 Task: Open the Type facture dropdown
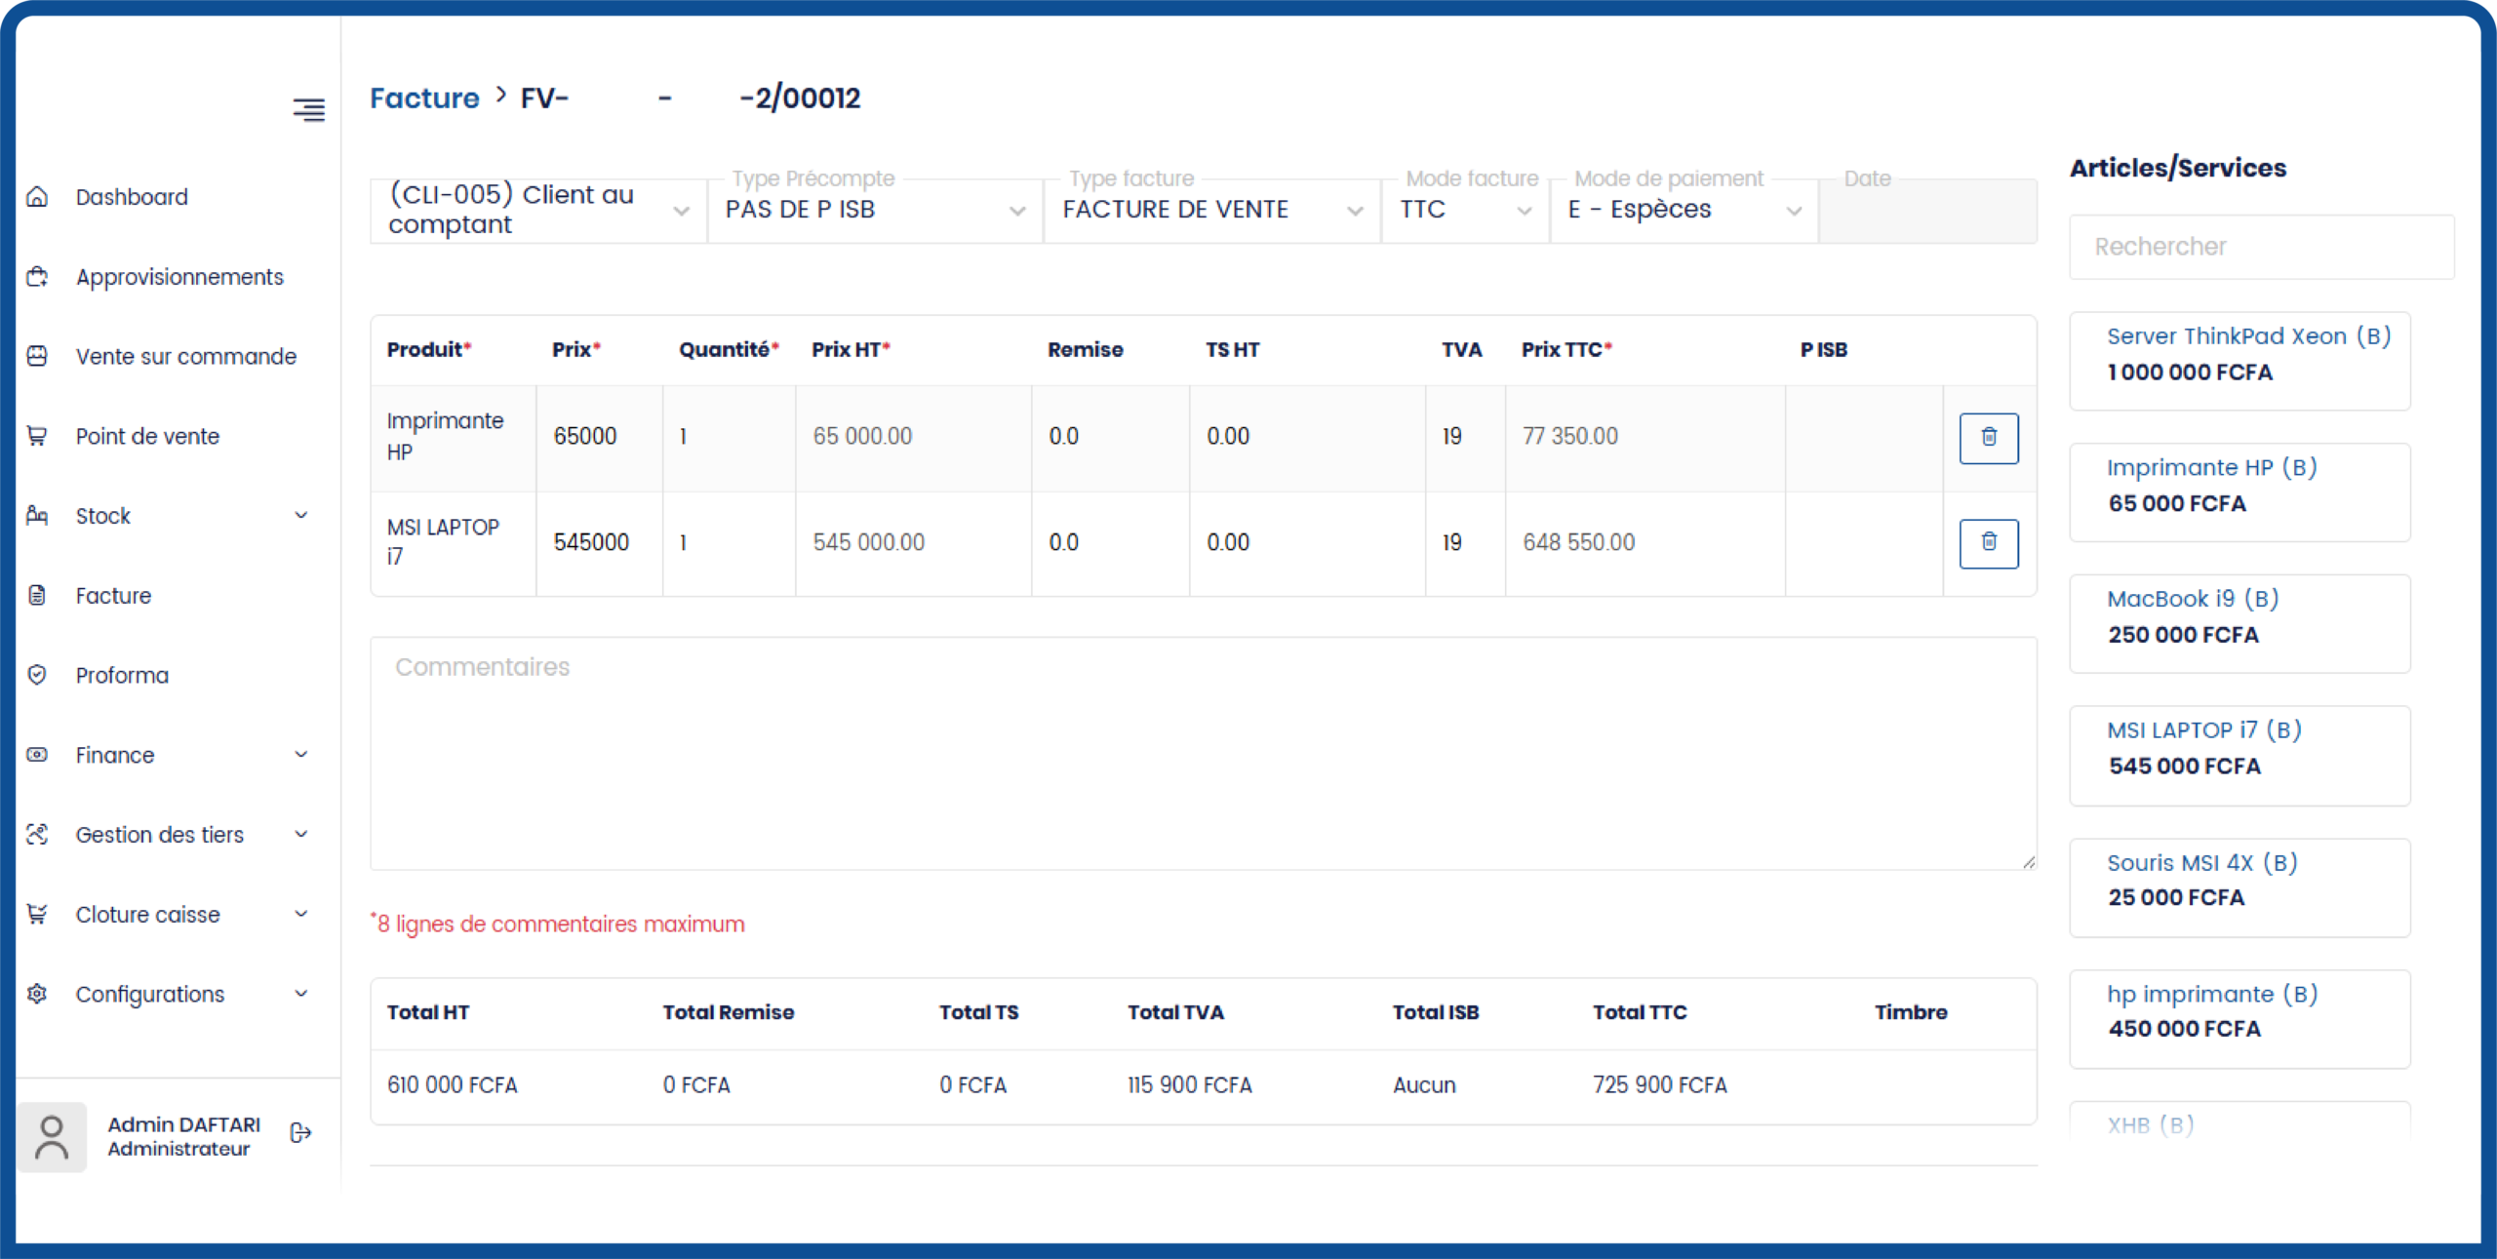coord(1210,211)
